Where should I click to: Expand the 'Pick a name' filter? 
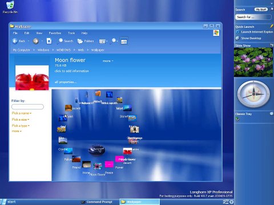[22, 113]
